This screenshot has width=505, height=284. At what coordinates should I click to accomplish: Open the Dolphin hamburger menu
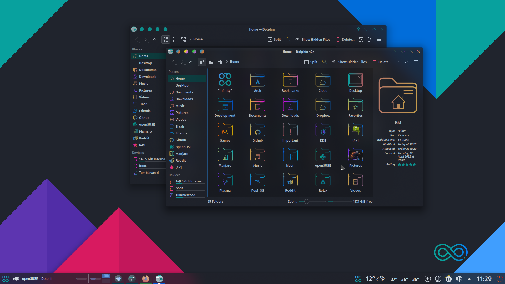(416, 62)
